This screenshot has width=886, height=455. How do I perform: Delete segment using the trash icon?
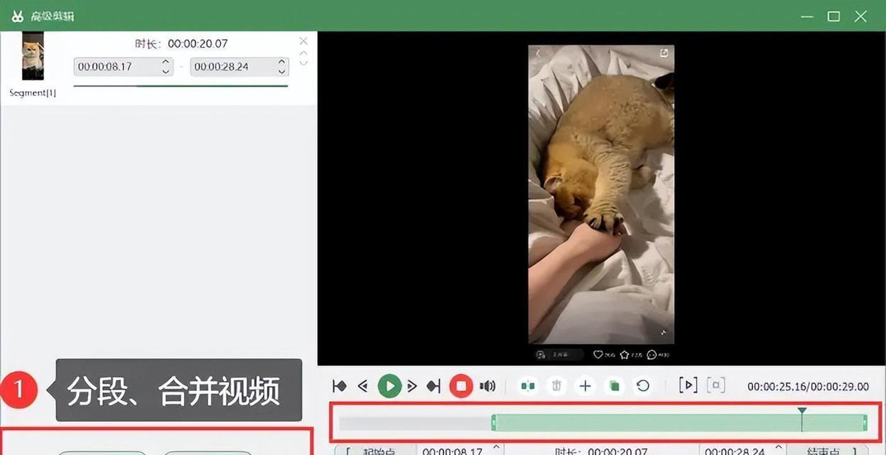557,386
